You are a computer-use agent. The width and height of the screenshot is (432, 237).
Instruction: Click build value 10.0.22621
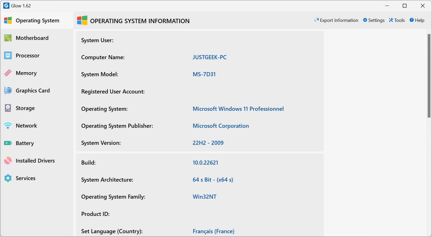(205, 163)
